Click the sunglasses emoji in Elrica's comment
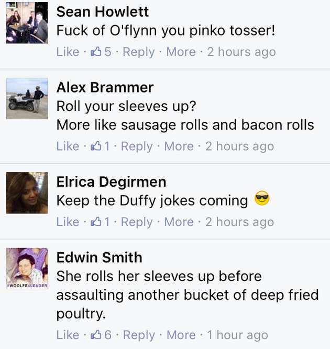This screenshot has height=349, width=330. pyautogui.click(x=262, y=198)
